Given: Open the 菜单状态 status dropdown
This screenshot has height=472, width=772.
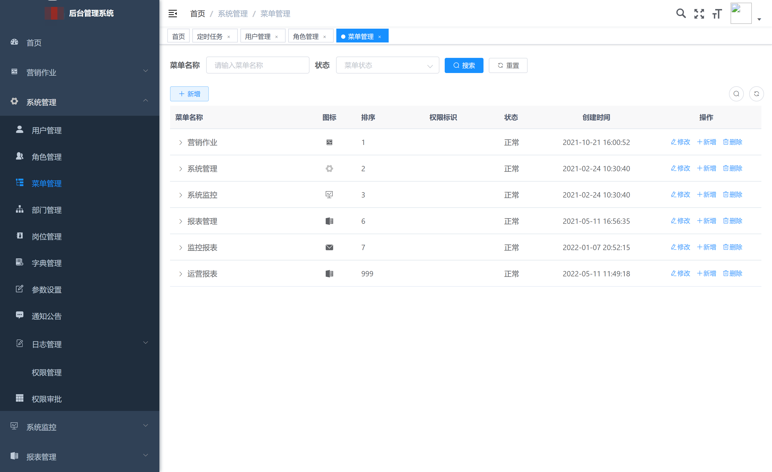Looking at the screenshot, I should (x=388, y=65).
